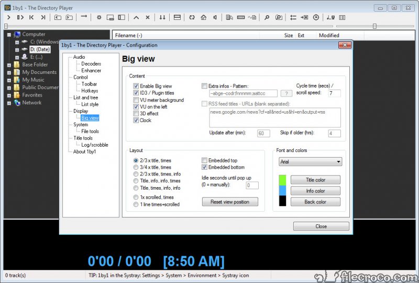Click the double down-arrows toolbar icon
Viewport: 419px width, 283px height.
162,17
